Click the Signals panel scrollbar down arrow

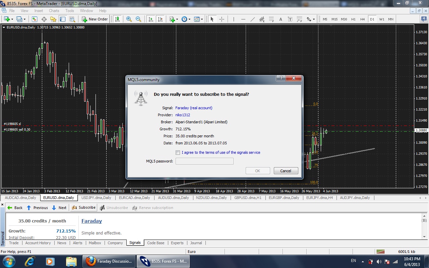pos(425,237)
